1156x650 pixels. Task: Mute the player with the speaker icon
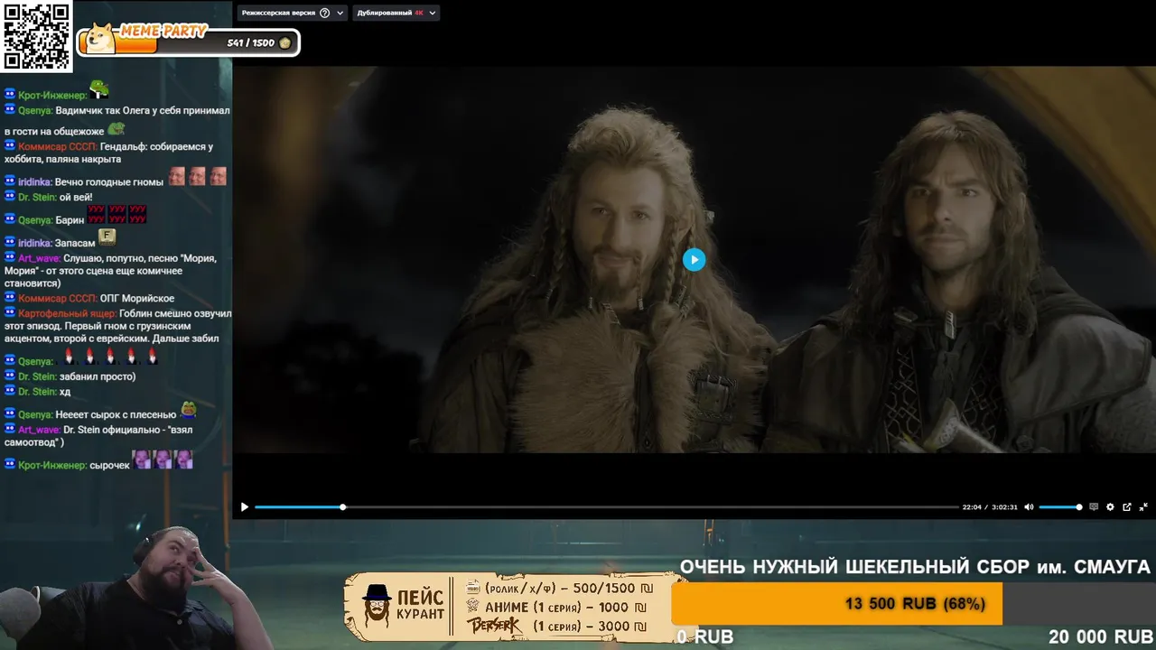(1029, 507)
